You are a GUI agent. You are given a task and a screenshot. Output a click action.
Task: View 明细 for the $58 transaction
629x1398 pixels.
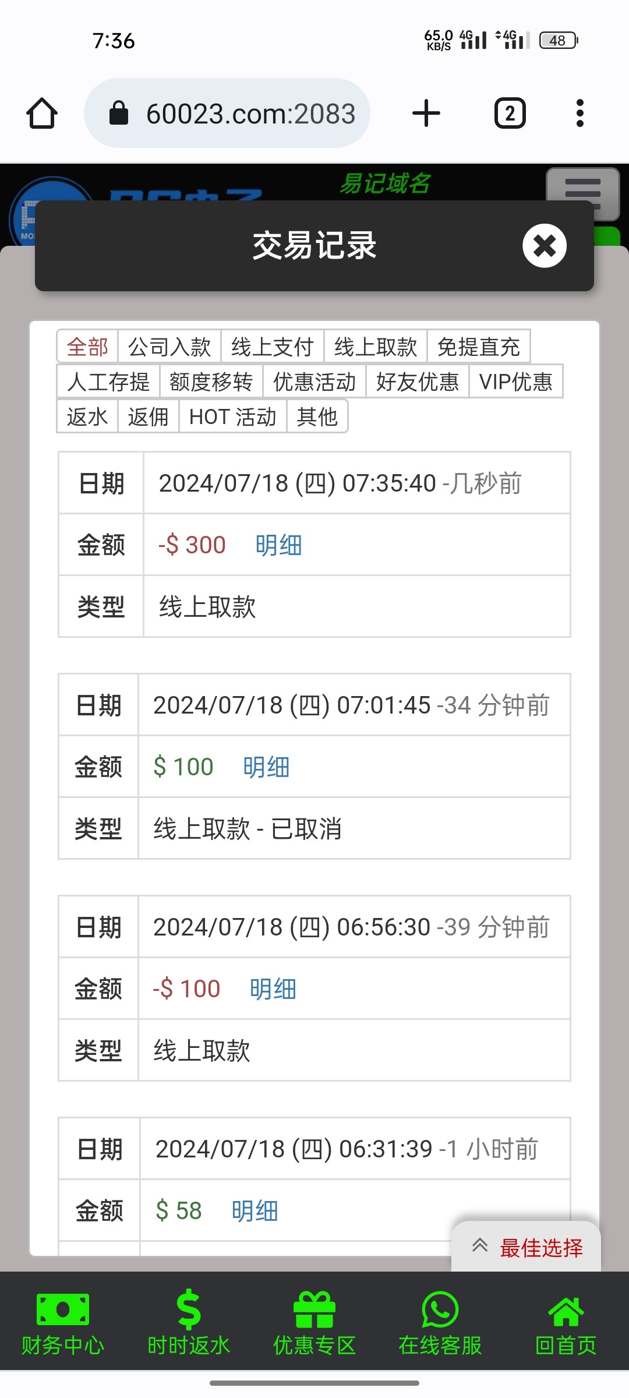(x=255, y=1211)
